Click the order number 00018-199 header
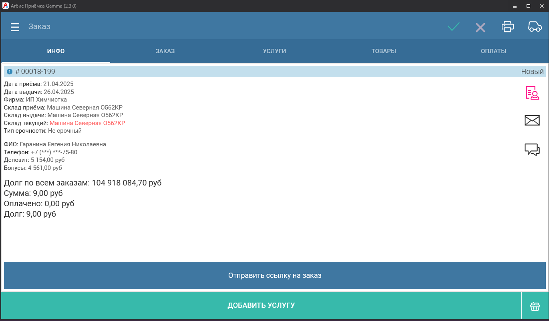This screenshot has width=549, height=321. [38, 72]
